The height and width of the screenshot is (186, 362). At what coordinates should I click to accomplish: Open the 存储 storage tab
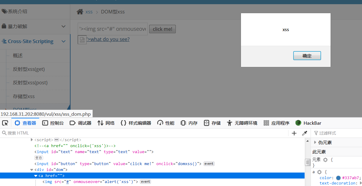[x=212, y=123]
